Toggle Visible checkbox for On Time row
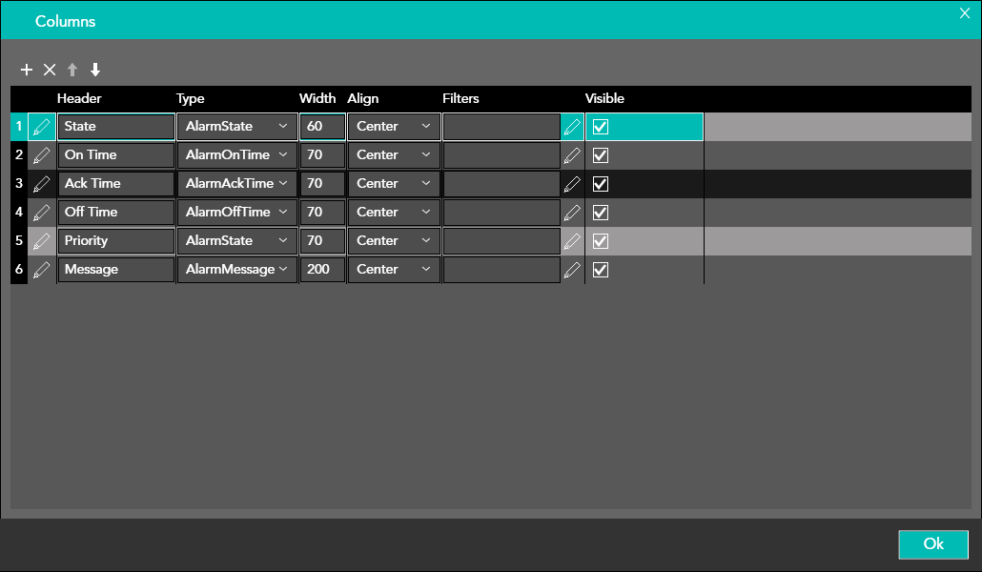982x572 pixels. pyautogui.click(x=601, y=155)
